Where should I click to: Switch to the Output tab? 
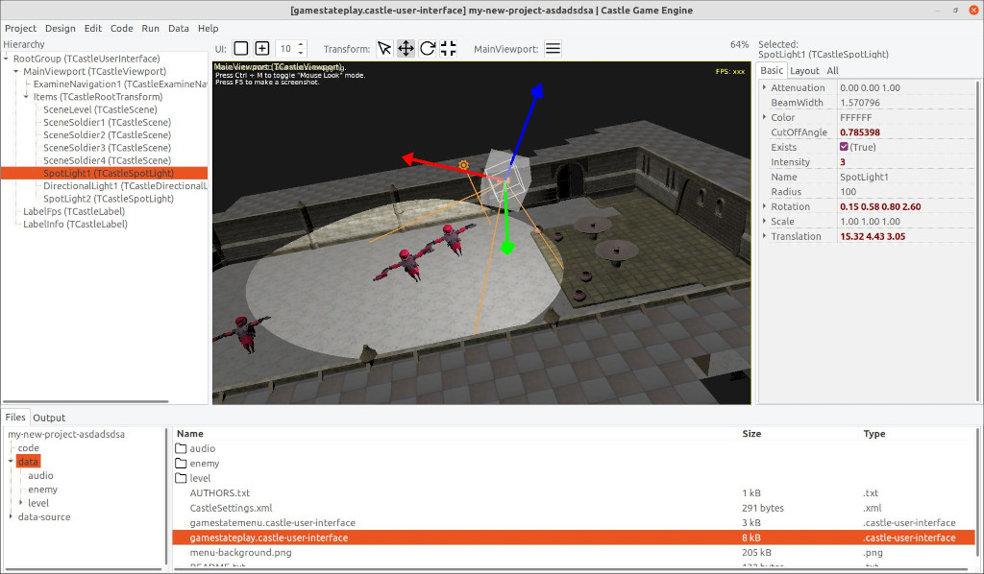49,418
